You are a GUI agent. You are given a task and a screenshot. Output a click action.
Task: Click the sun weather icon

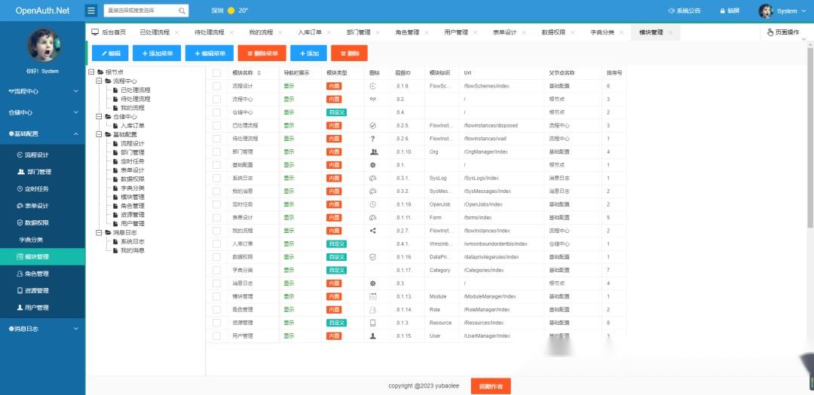(x=231, y=11)
